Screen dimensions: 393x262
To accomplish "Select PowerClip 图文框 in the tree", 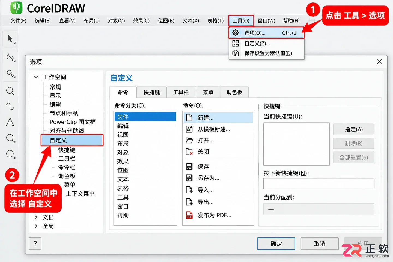I will click(73, 122).
